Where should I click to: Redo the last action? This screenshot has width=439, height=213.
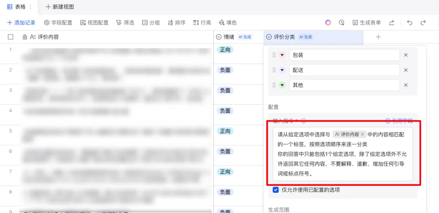[x=423, y=23]
